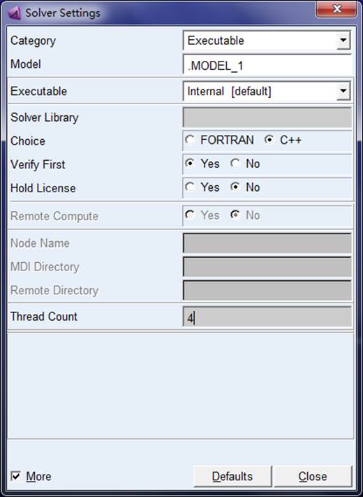Click the Node Name field
This screenshot has width=363, height=497.
tap(267, 243)
